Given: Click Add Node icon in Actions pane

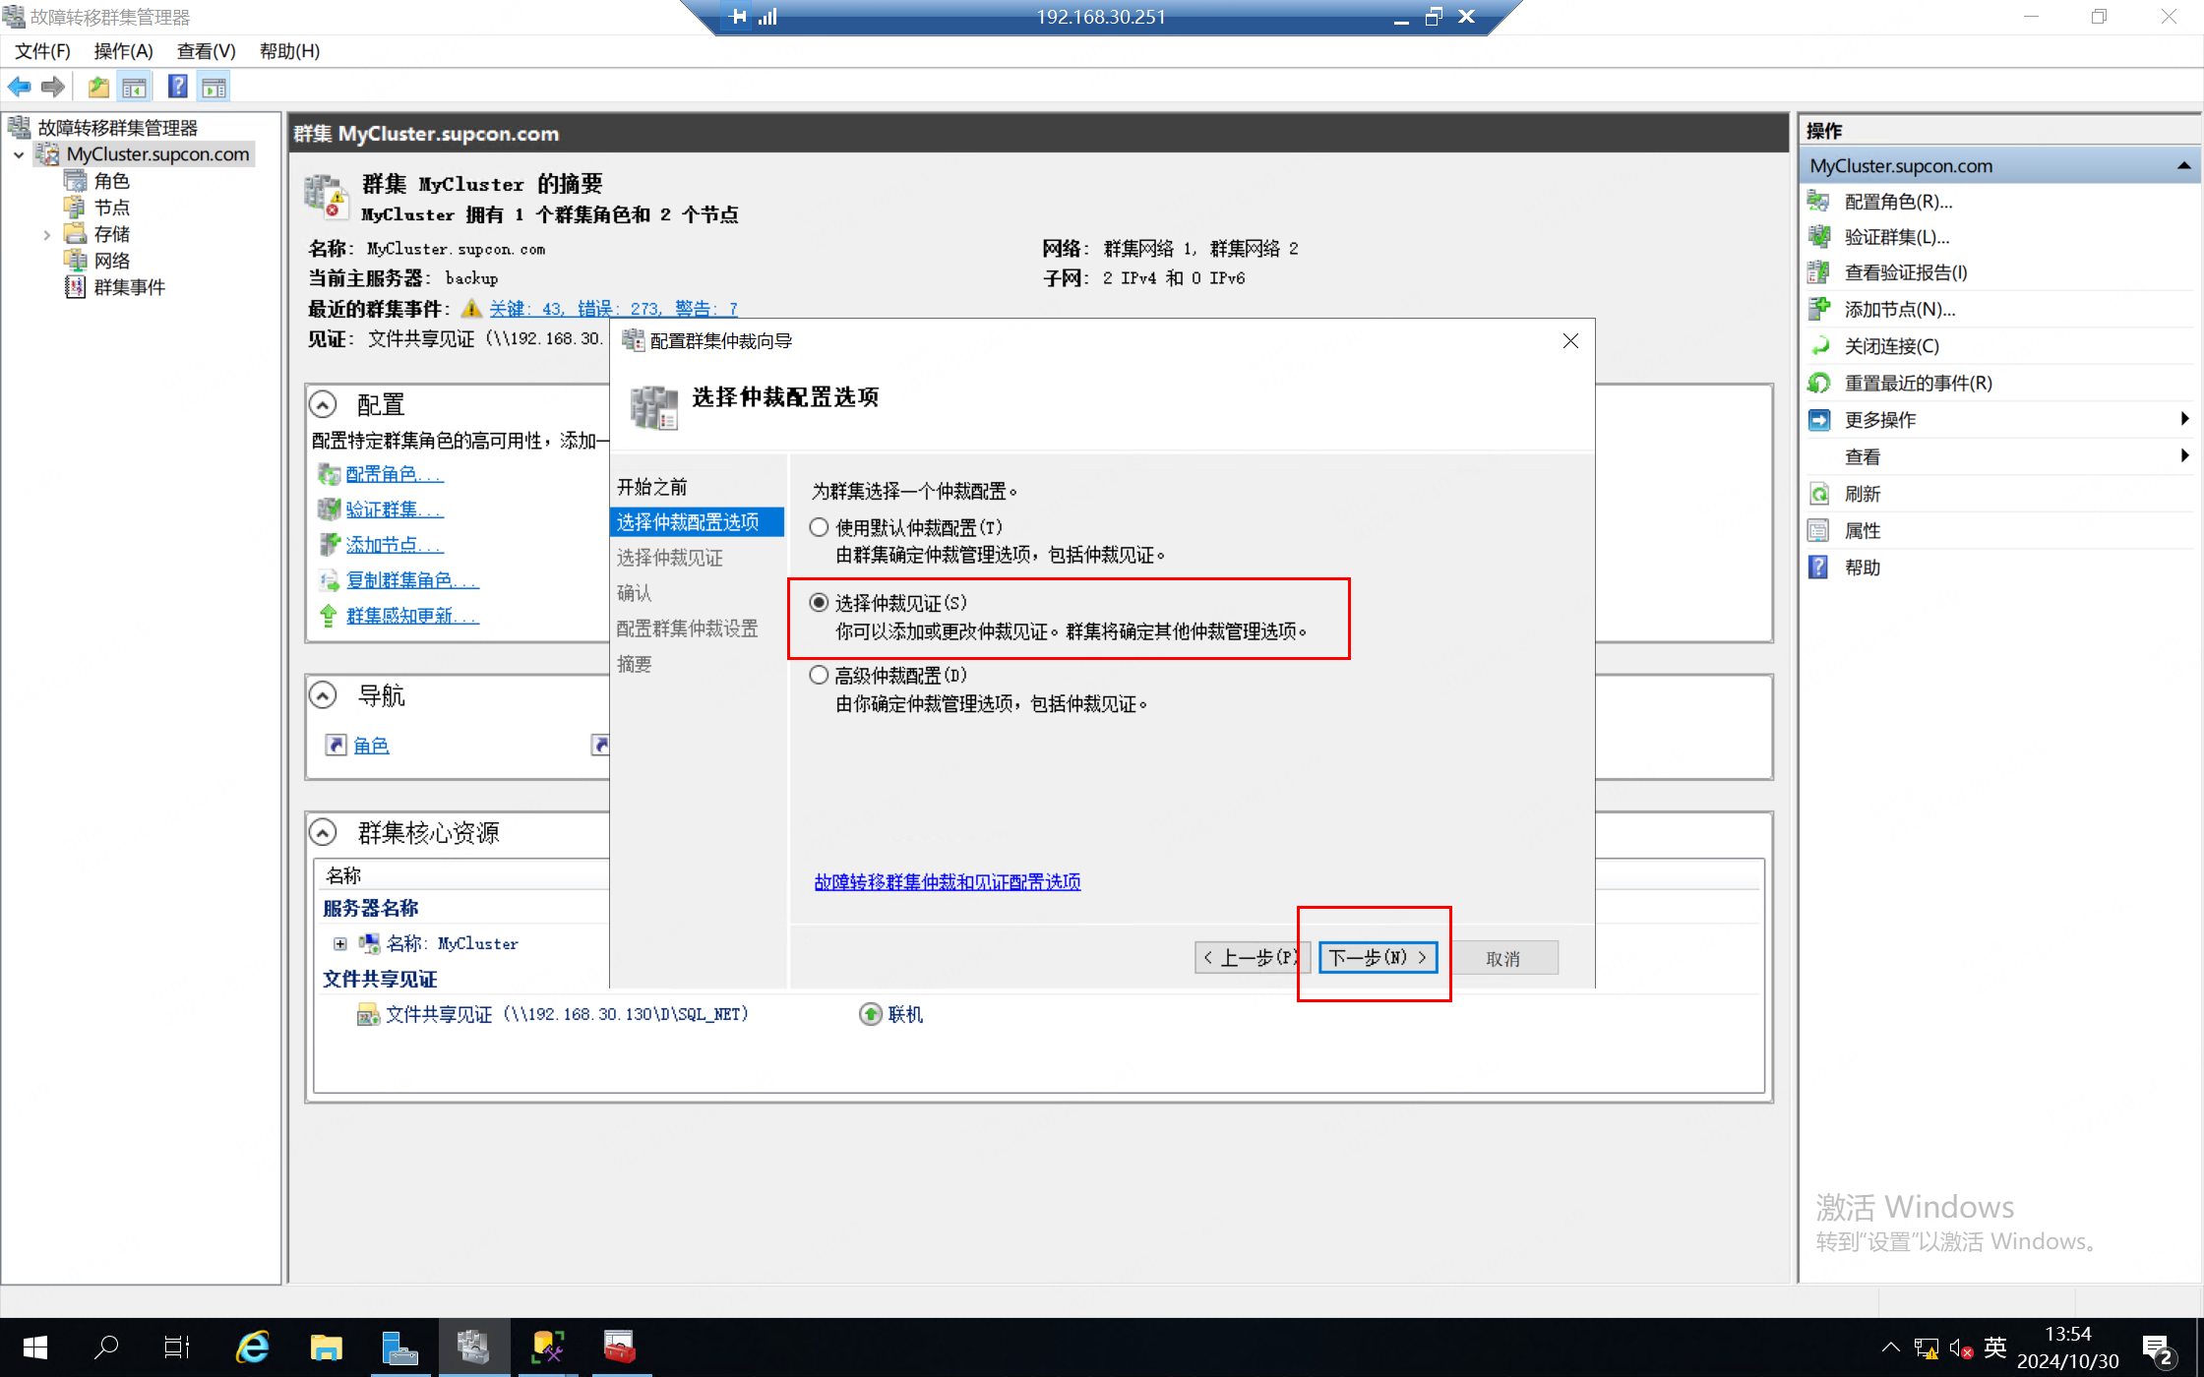Looking at the screenshot, I should 1819,310.
